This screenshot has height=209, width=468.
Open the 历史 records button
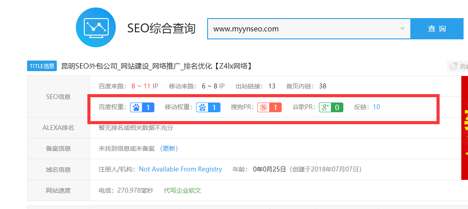click(x=457, y=66)
